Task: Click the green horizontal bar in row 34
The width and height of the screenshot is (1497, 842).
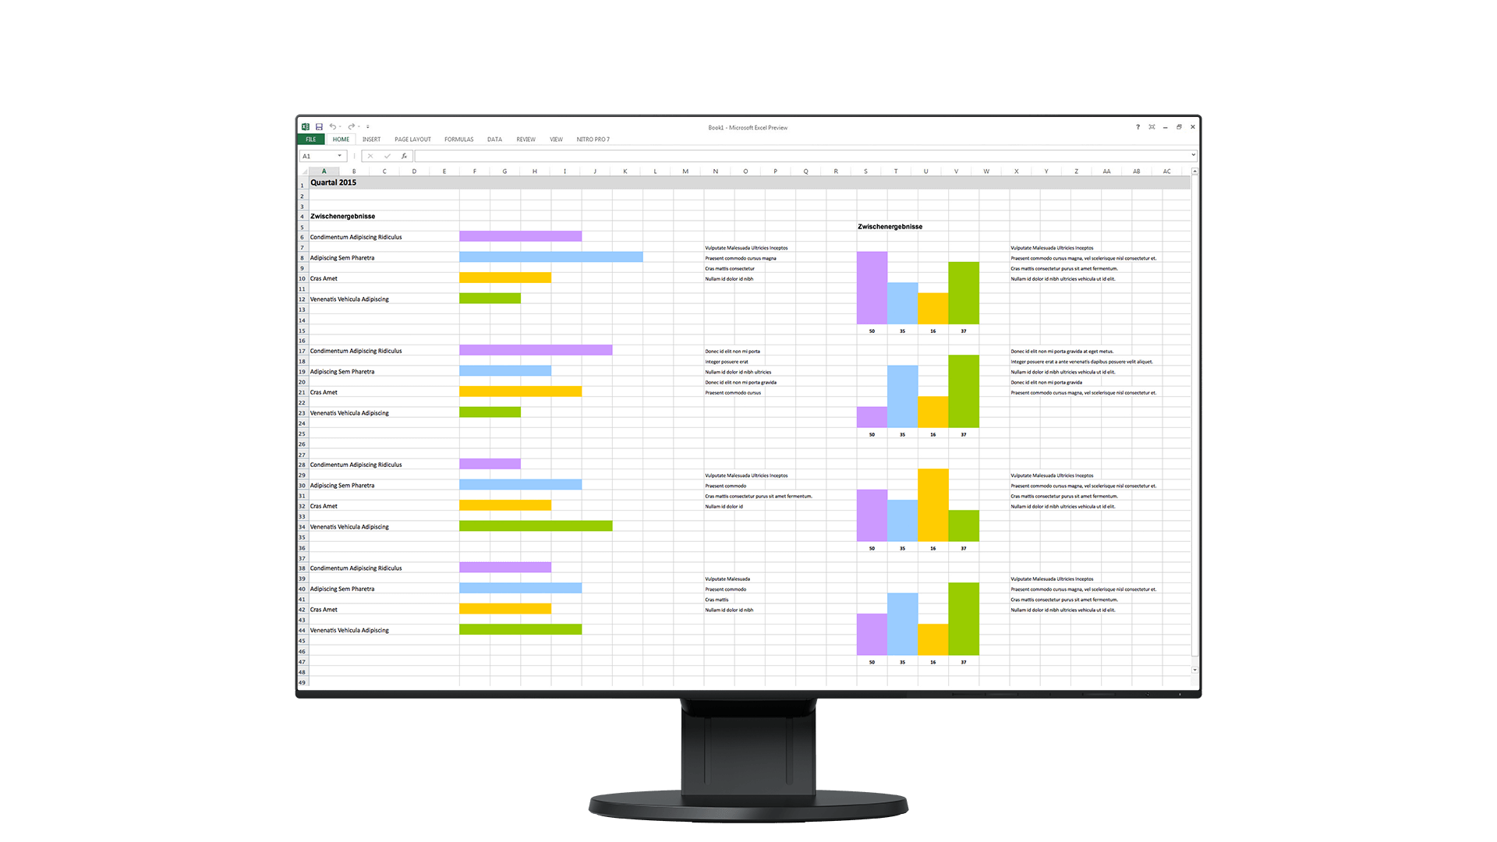Action: [536, 526]
